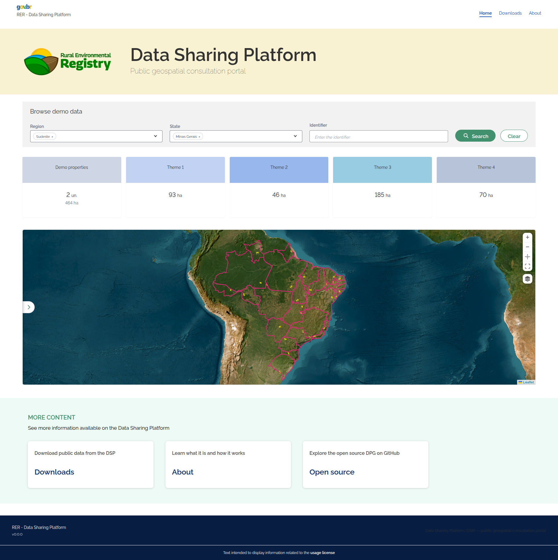
Task: Focus the Identifier input field
Action: 378,136
